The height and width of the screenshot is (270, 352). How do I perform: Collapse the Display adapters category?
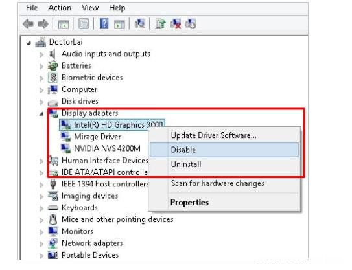(x=41, y=114)
